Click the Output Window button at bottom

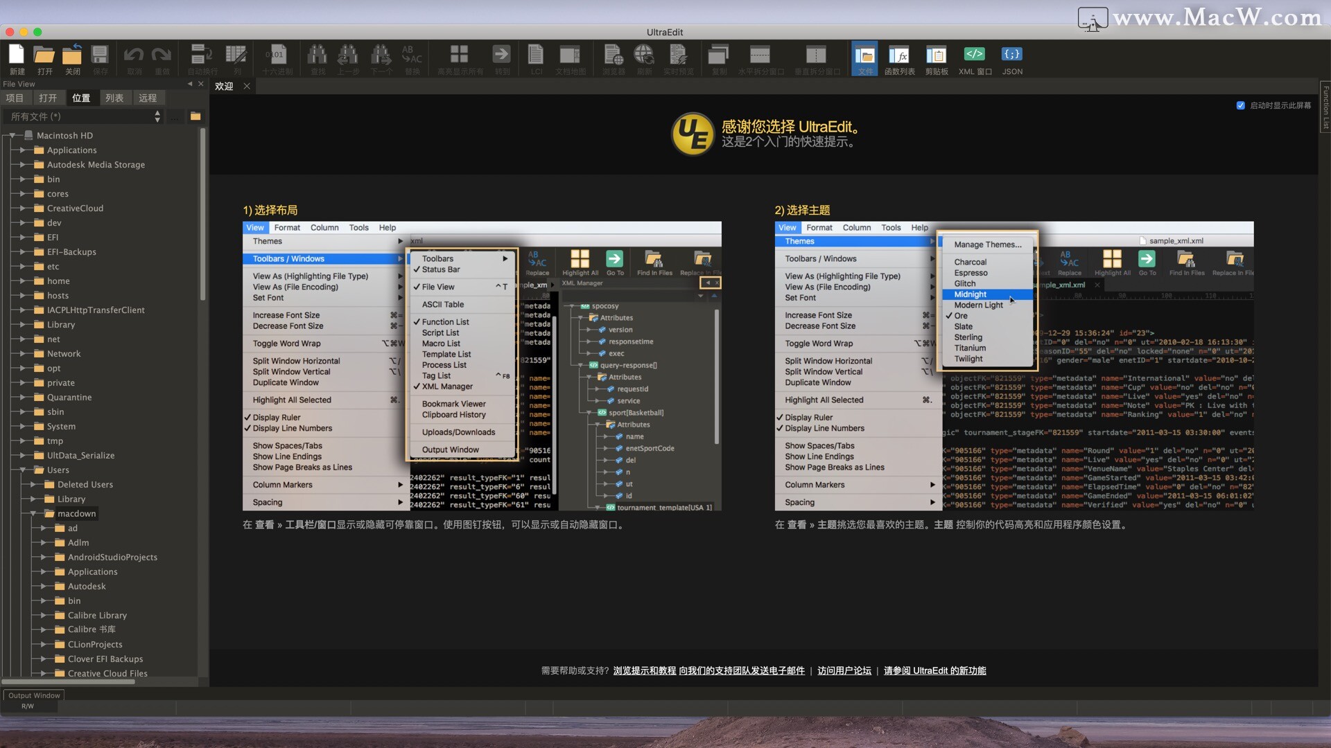click(33, 695)
